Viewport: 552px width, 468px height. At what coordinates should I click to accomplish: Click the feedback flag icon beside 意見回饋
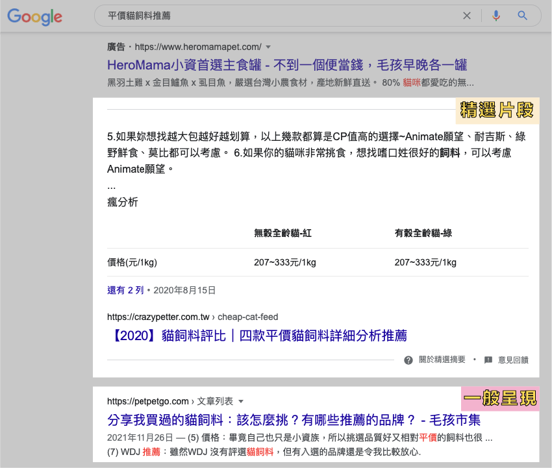point(488,360)
